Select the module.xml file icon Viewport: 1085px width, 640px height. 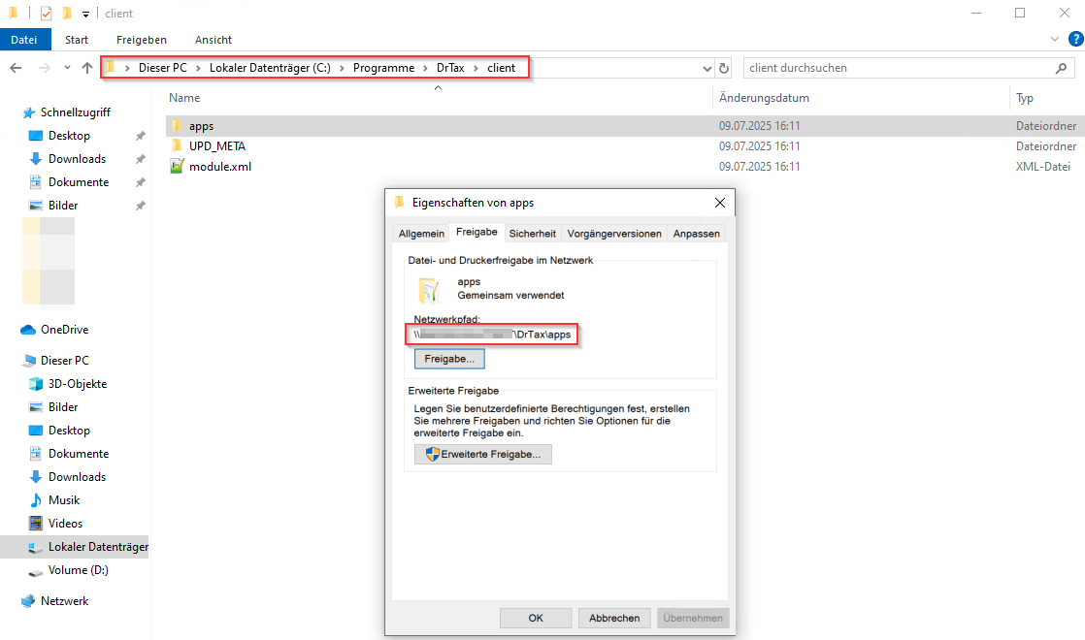[x=177, y=166]
